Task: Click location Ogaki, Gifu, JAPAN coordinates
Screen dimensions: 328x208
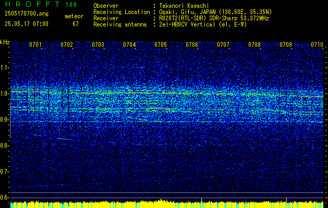Action: pos(215,12)
